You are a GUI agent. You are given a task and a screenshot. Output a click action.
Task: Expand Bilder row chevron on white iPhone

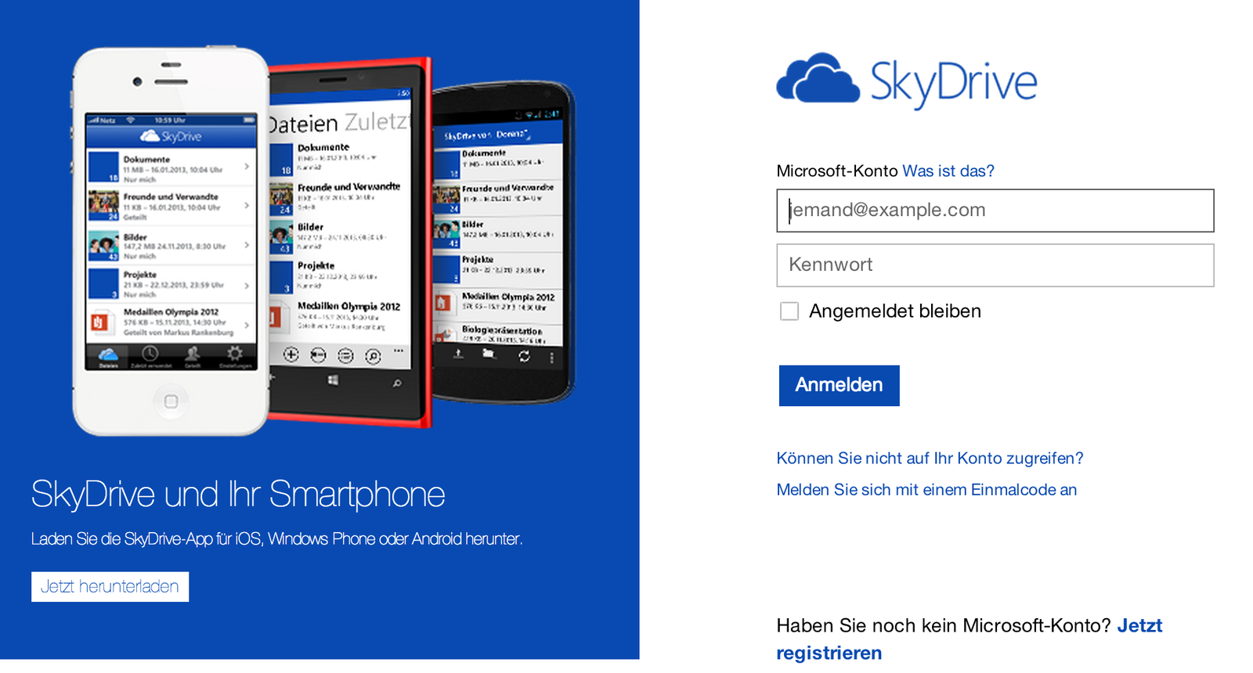tap(247, 245)
